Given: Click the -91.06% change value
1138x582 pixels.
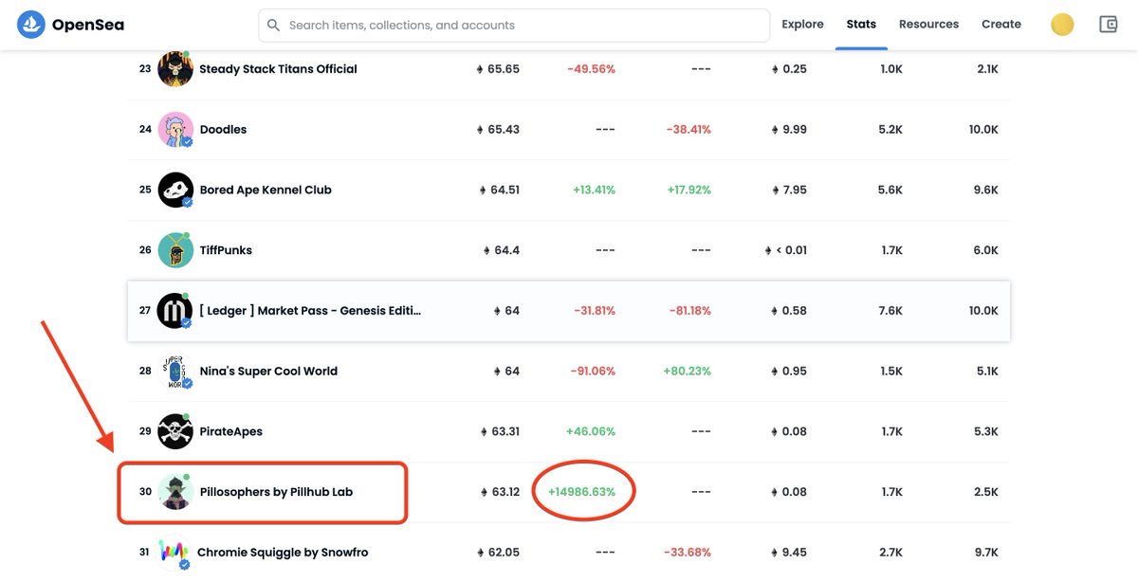Looking at the screenshot, I should click(x=593, y=372).
